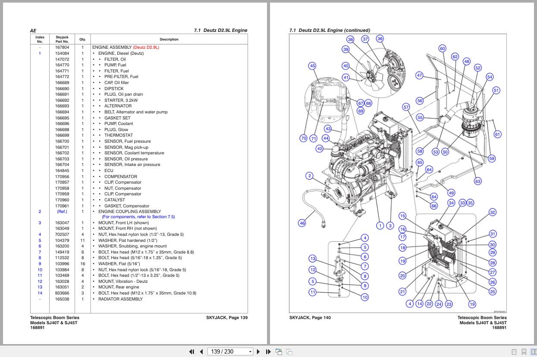Click the 'Skyjack Part No.' column header
537x357 pixels.
62,39
